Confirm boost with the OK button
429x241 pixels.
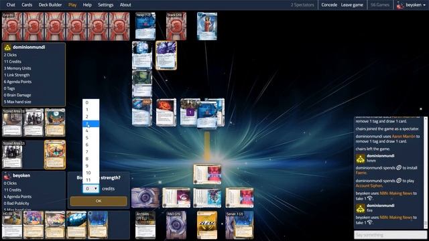99,201
